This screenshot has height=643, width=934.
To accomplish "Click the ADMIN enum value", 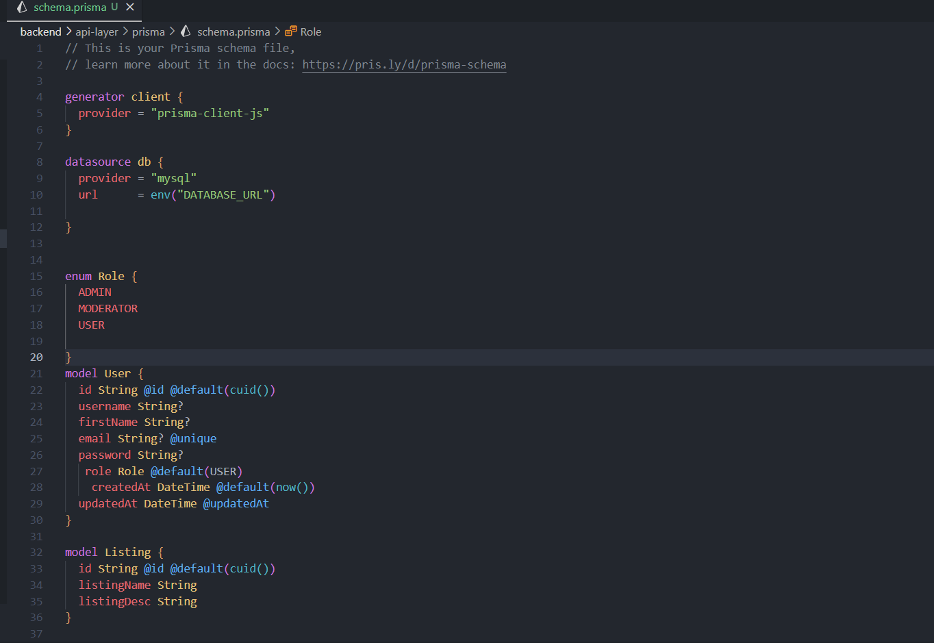I will click(x=94, y=292).
